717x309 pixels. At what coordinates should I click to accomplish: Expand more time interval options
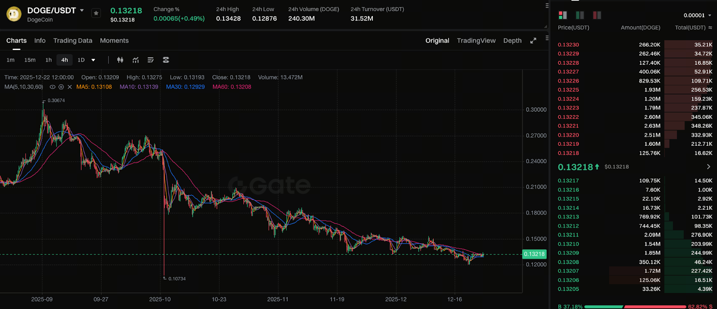93,60
